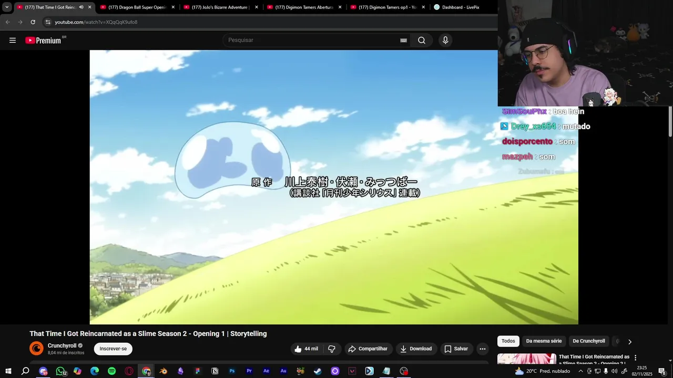Open Opera browser from the taskbar
The image size is (673, 378).
tap(129, 371)
